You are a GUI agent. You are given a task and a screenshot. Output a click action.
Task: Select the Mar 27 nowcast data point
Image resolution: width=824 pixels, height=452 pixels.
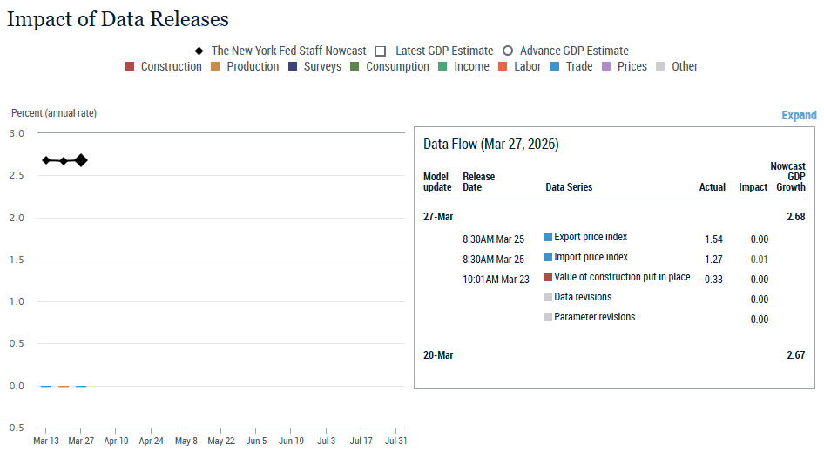81,160
